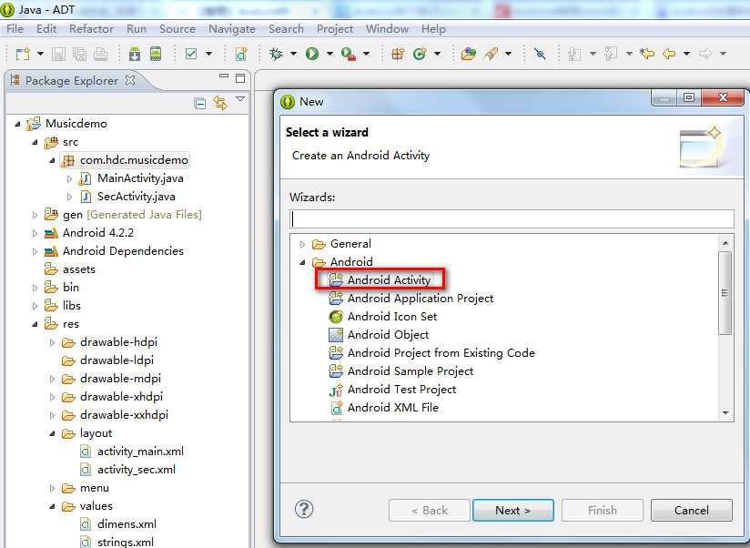Click the Search flashlight toolbar icon
The image size is (750, 548).
(491, 54)
